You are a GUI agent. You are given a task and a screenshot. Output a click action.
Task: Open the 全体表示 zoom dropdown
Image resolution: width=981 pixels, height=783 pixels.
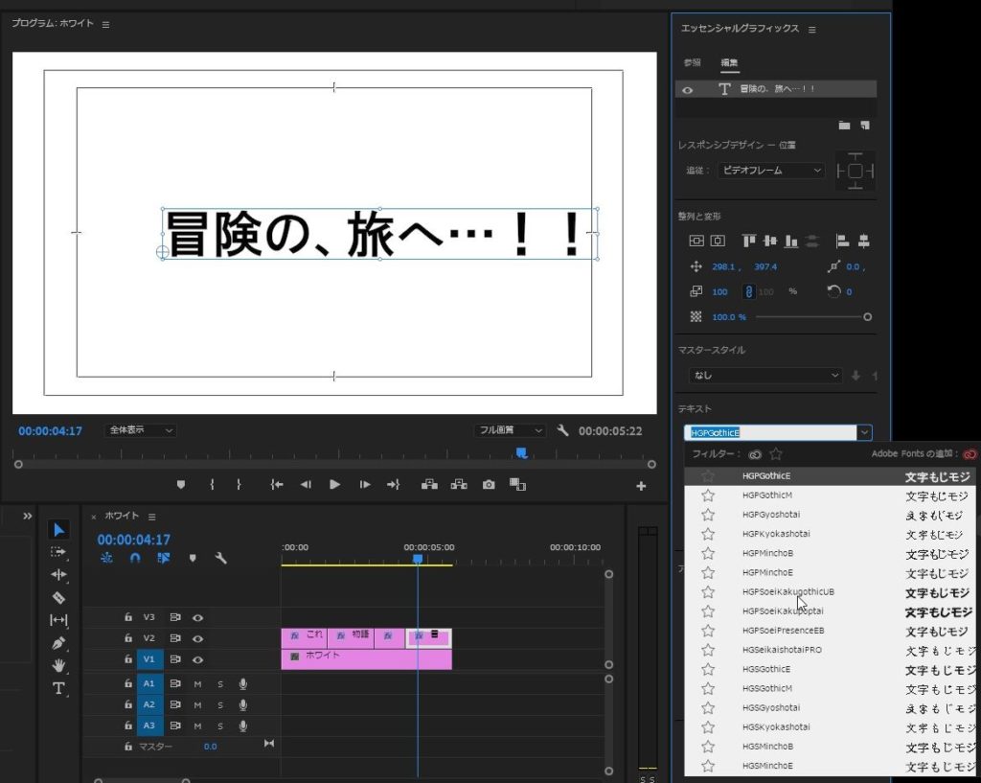[x=142, y=431]
